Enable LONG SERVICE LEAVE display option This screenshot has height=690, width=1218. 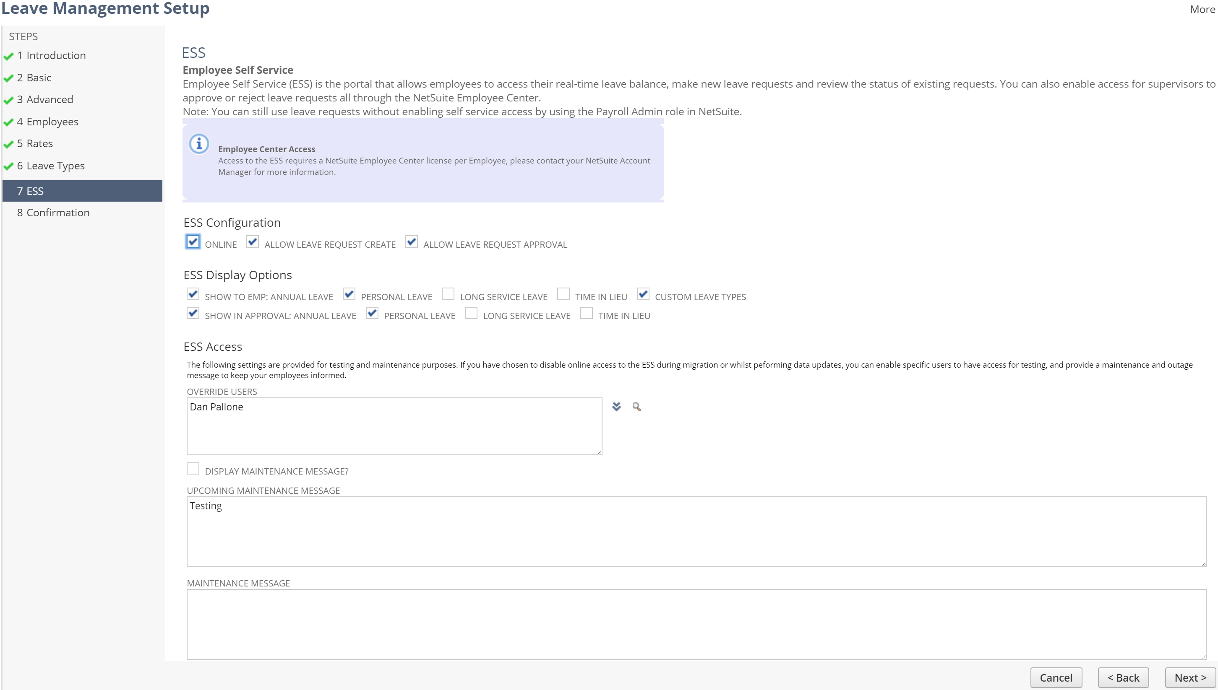pyautogui.click(x=448, y=294)
